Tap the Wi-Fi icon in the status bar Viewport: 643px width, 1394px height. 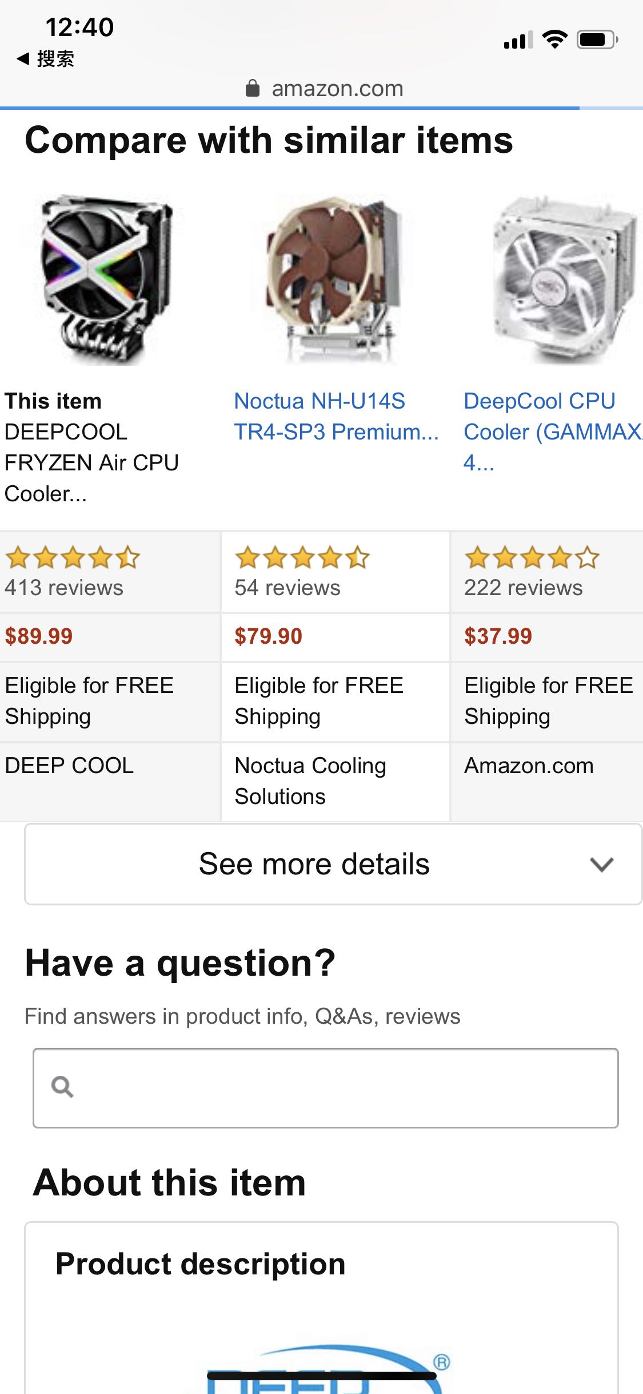coord(554,39)
